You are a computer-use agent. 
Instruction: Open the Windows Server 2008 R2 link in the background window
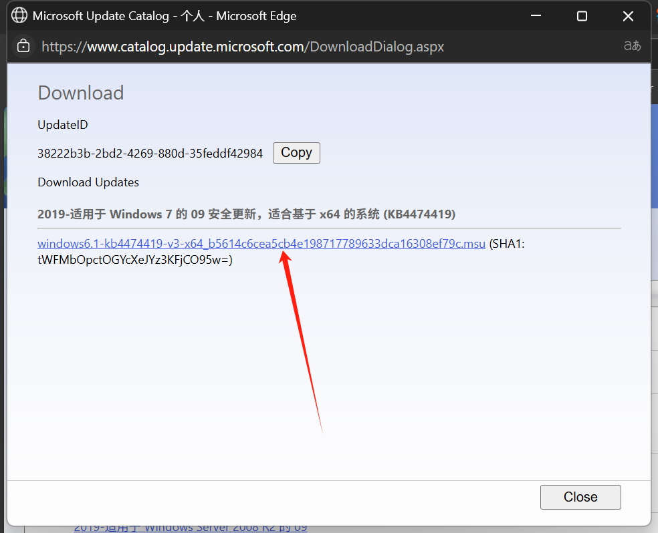coord(191,528)
